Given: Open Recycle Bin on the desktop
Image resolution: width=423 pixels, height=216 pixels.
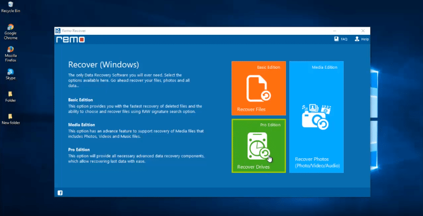Looking at the screenshot, I should point(10,7).
